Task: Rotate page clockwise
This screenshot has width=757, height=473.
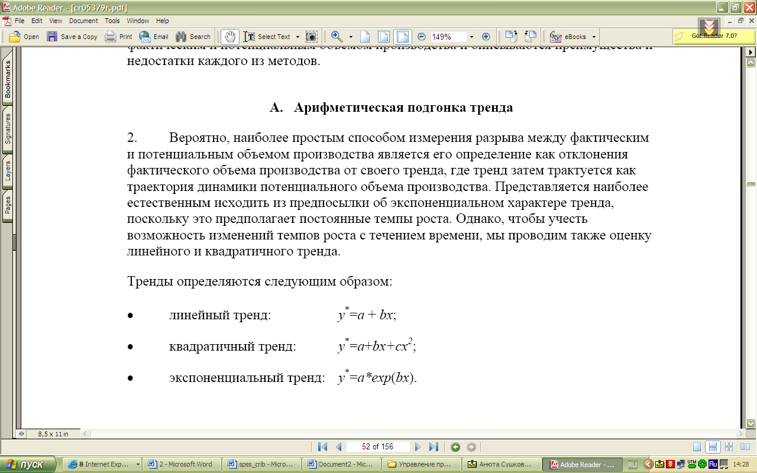Action: point(512,37)
